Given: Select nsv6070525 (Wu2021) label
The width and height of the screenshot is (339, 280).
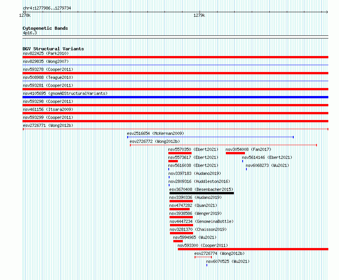Looking at the screenshot, I should [x=228, y=261].
